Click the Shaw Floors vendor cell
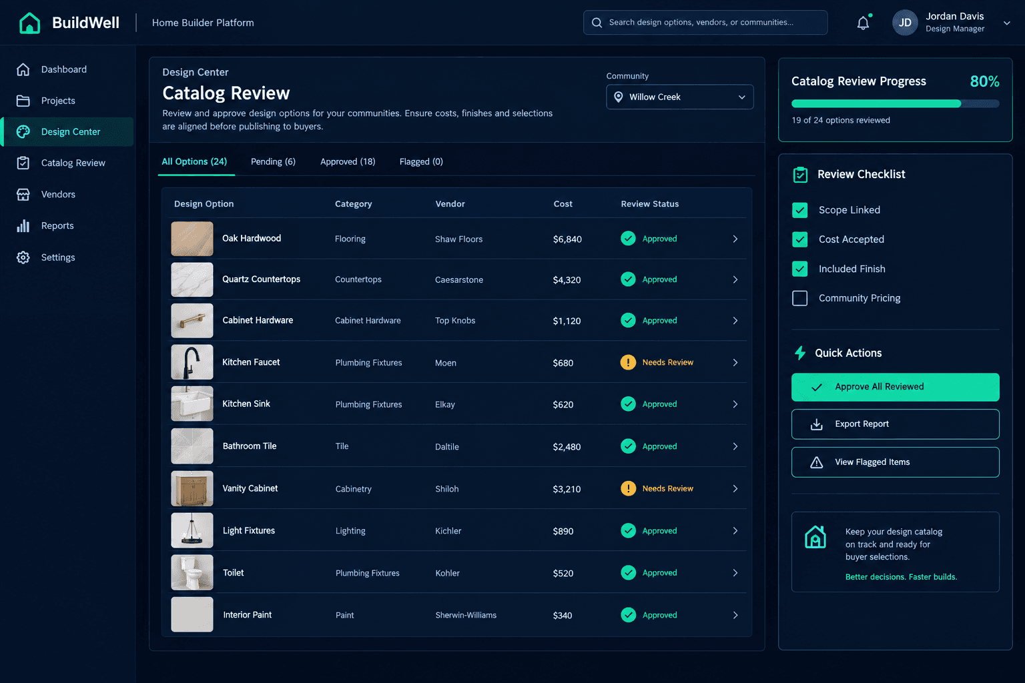1025x683 pixels. coord(458,239)
